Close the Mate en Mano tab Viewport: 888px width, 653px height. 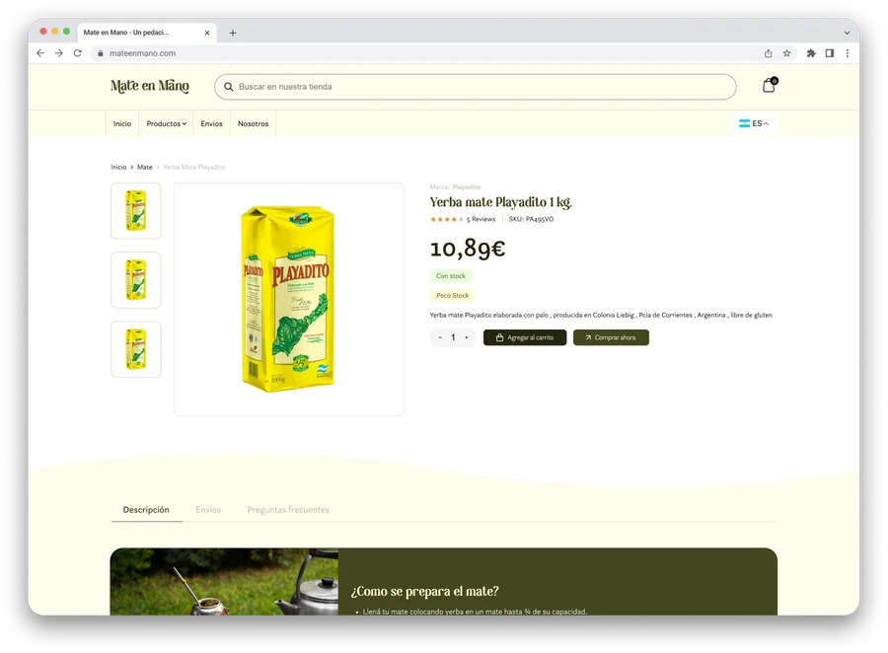click(207, 33)
